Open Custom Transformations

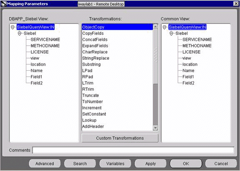click(120, 138)
